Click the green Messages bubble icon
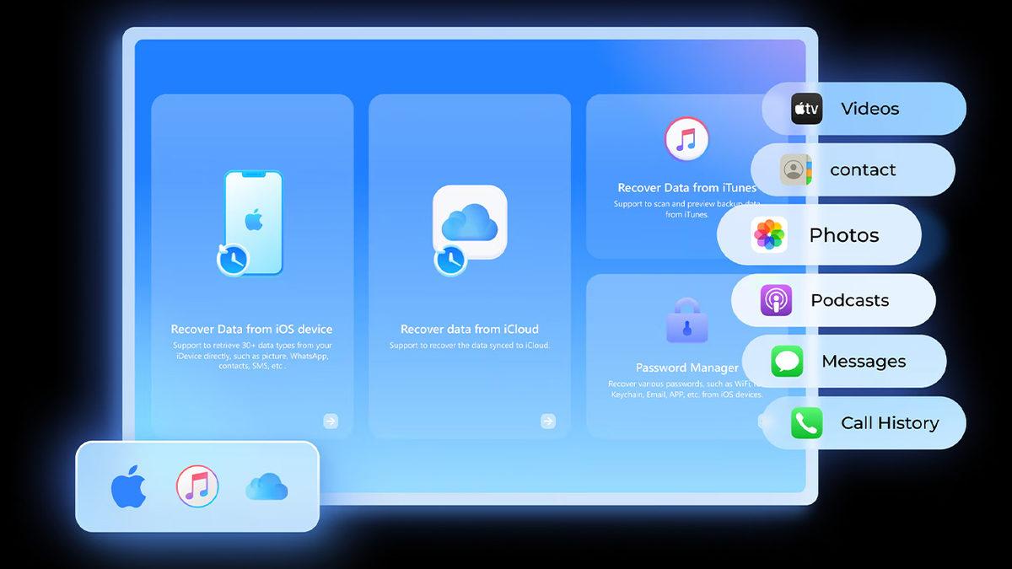The width and height of the screenshot is (1012, 569). coord(787,362)
